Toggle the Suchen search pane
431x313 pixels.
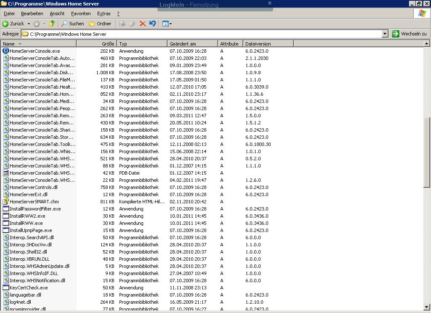tap(72, 24)
